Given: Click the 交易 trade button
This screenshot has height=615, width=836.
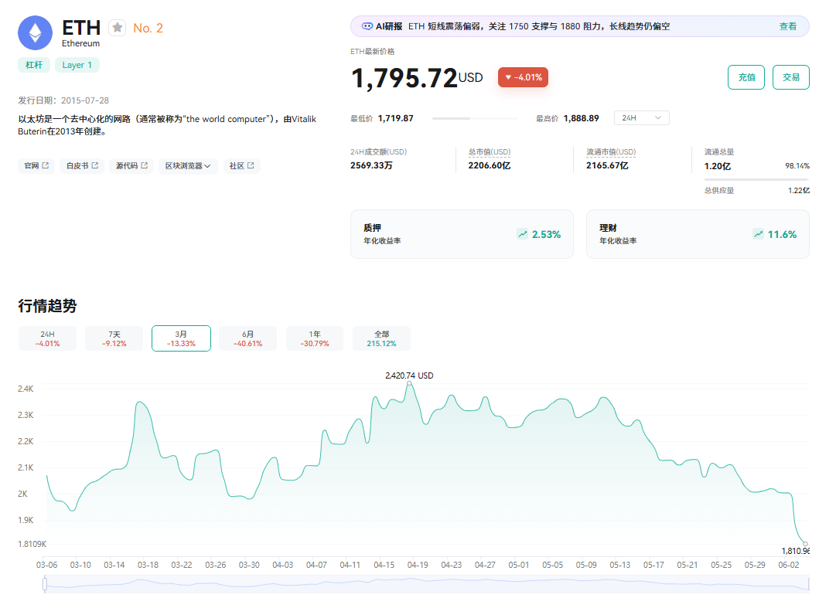Looking at the screenshot, I should pyautogui.click(x=791, y=77).
